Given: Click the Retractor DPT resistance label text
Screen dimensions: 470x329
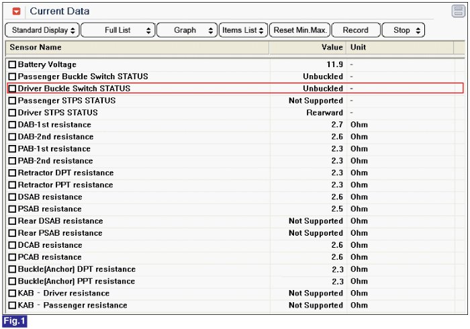Looking at the screenshot, I should (66, 173).
